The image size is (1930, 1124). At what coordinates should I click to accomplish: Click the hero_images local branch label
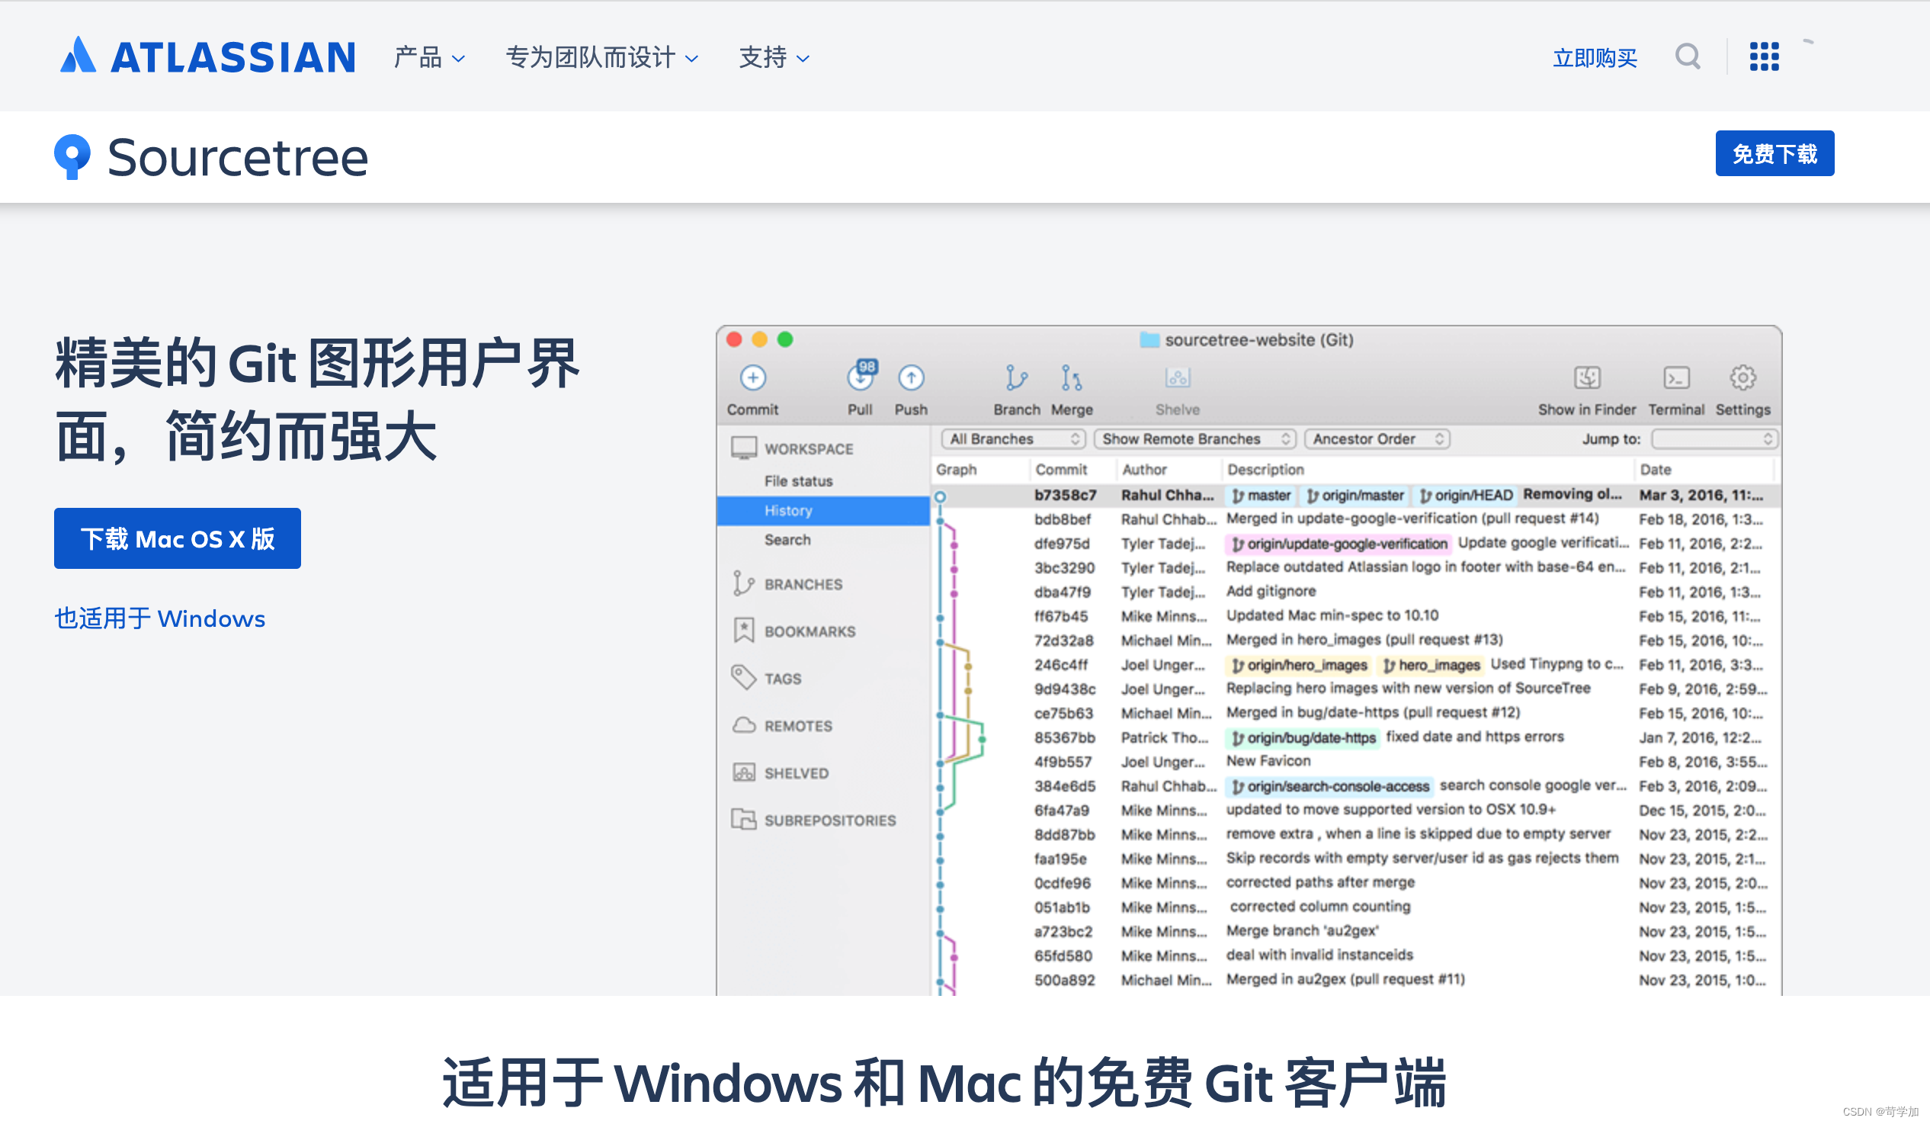point(1431,665)
